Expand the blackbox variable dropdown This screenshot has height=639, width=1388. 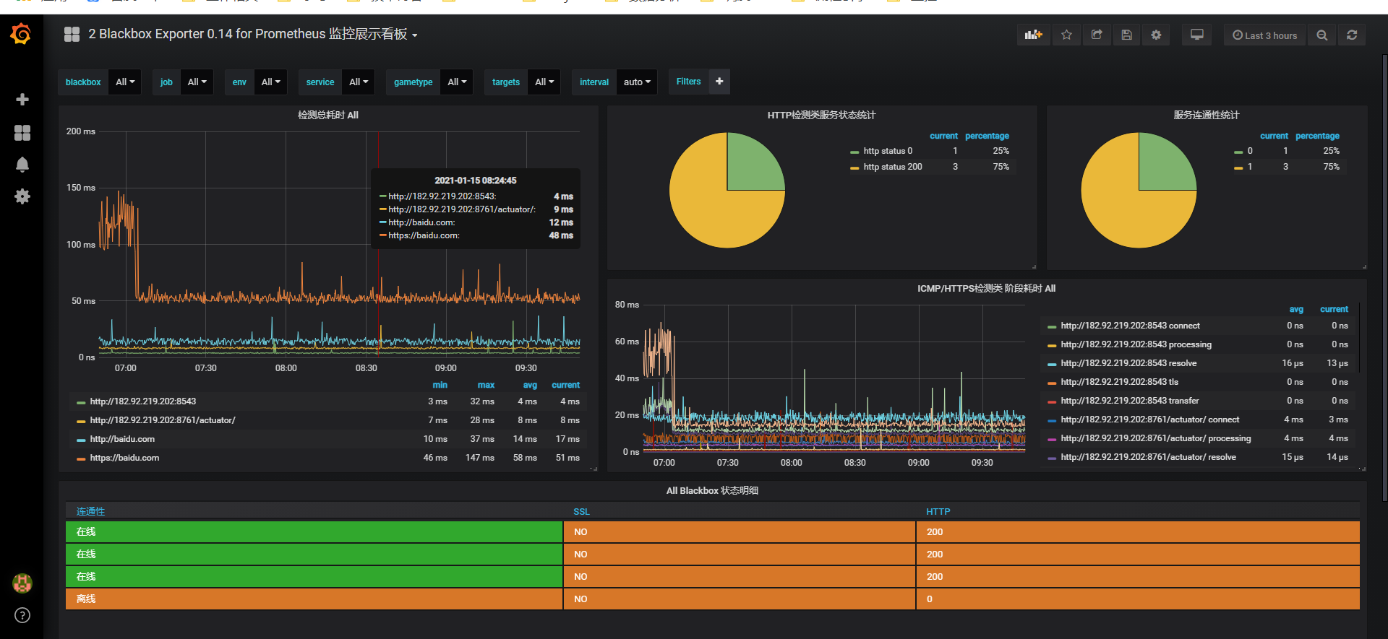(126, 82)
